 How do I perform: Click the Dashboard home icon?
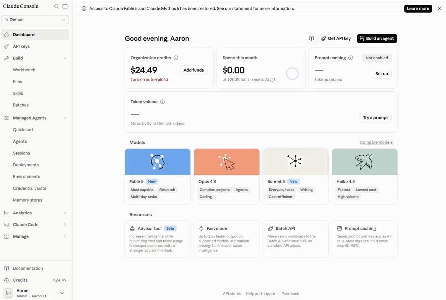tap(6, 34)
